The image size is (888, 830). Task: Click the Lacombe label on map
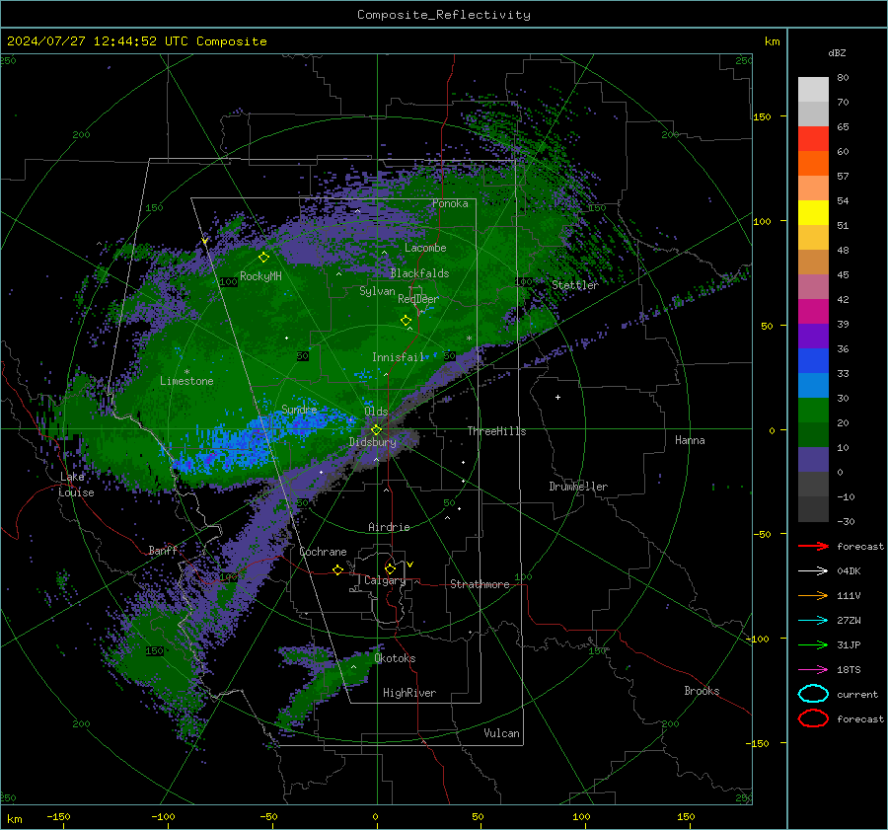coord(425,248)
